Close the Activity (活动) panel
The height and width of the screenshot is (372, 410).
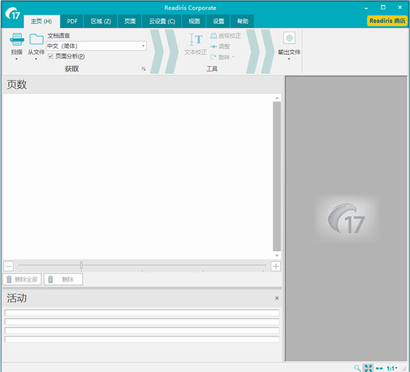(277, 298)
